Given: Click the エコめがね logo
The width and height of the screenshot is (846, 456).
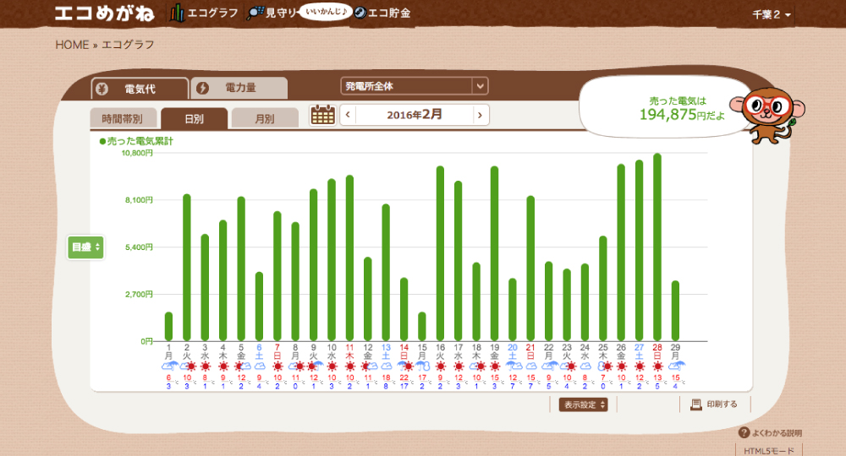Looking at the screenshot, I should (x=105, y=14).
